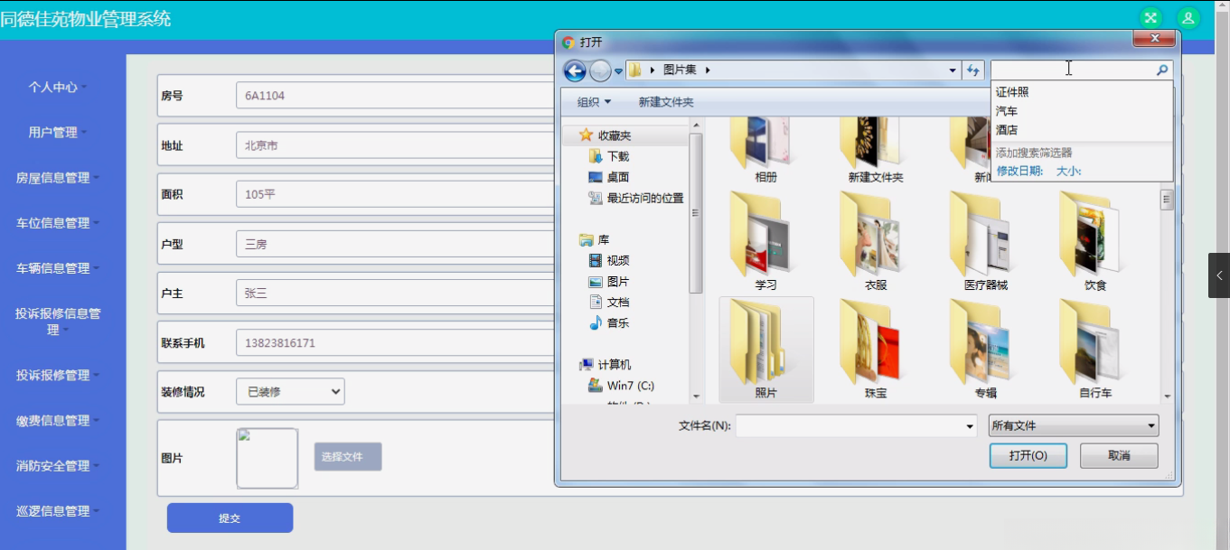Select the 照片 folder
The height and width of the screenshot is (550, 1230).
[x=766, y=350]
